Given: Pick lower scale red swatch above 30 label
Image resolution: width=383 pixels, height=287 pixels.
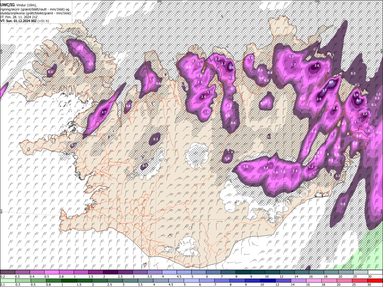Looking at the screenshot, I should point(375,280).
